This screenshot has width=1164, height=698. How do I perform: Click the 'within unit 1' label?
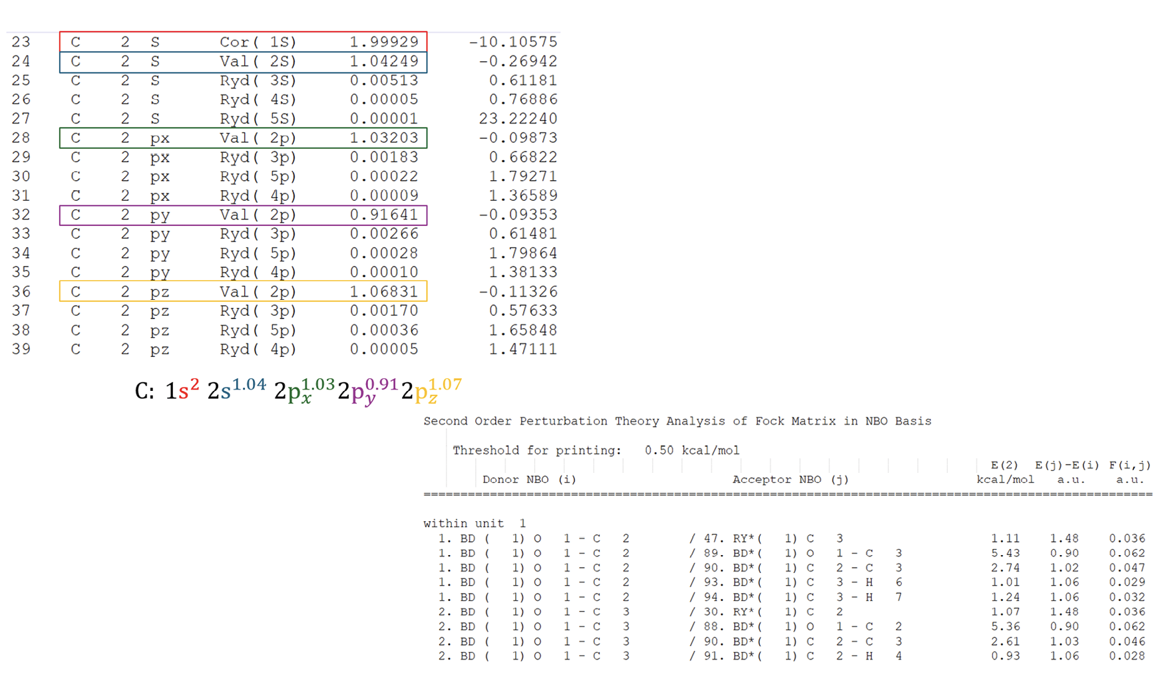pyautogui.click(x=475, y=524)
